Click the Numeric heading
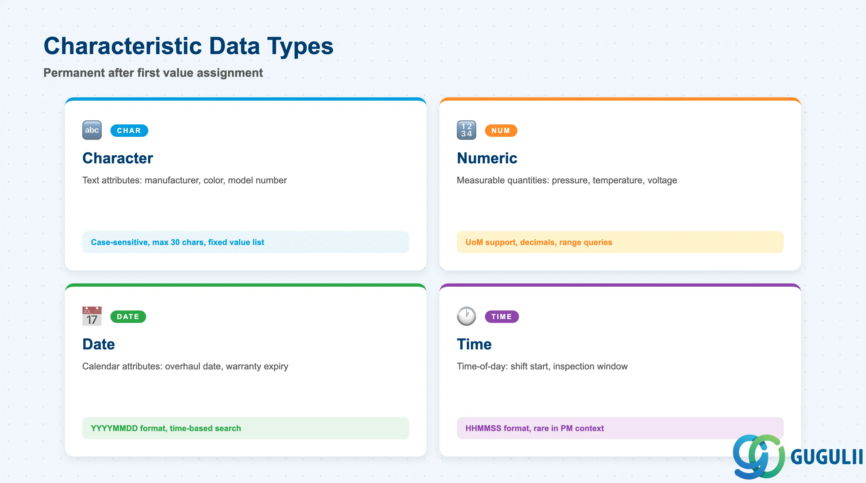The height and width of the screenshot is (483, 866). (487, 158)
